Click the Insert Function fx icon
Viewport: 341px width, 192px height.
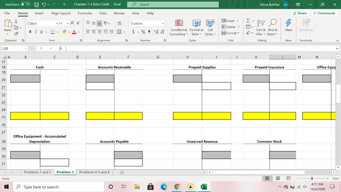point(61,48)
